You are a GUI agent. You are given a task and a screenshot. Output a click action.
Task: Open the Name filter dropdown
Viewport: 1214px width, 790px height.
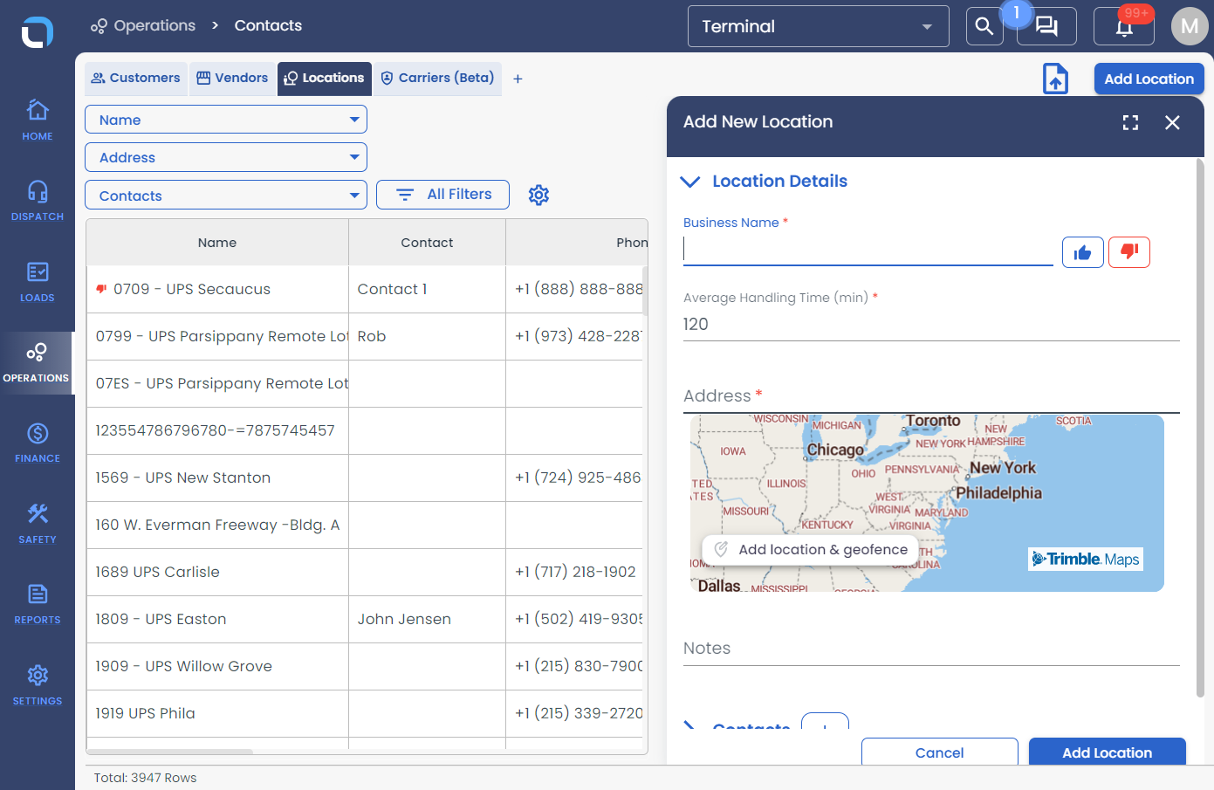point(226,120)
